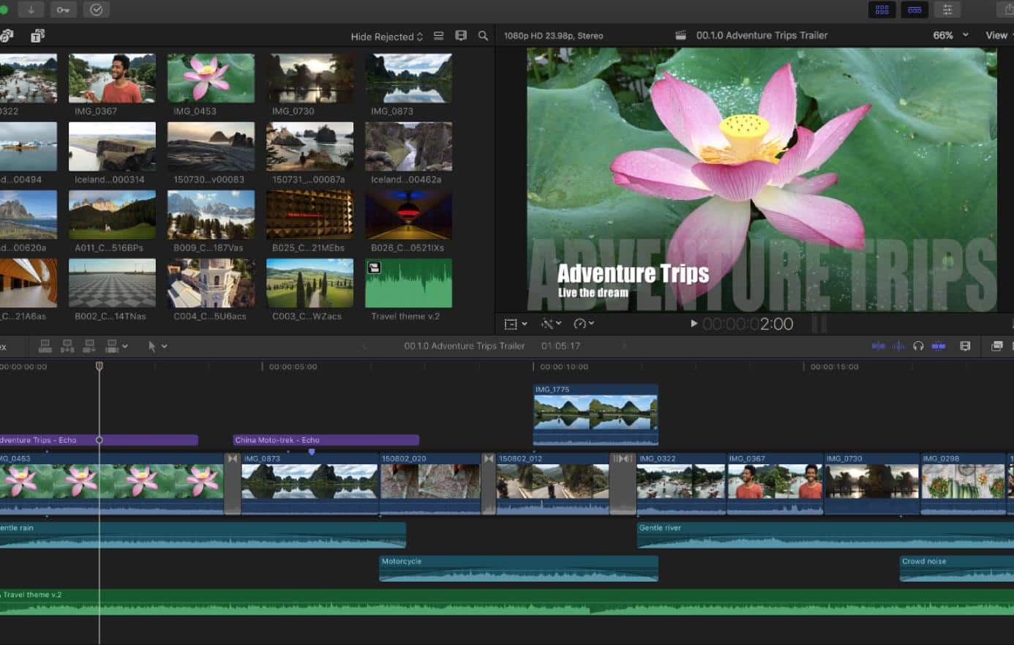Screen dimensions: 1014x645
Task: Open the Background Tasks checkmark button
Action: 96,10
